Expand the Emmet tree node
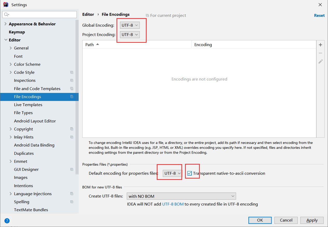 click(x=11, y=162)
